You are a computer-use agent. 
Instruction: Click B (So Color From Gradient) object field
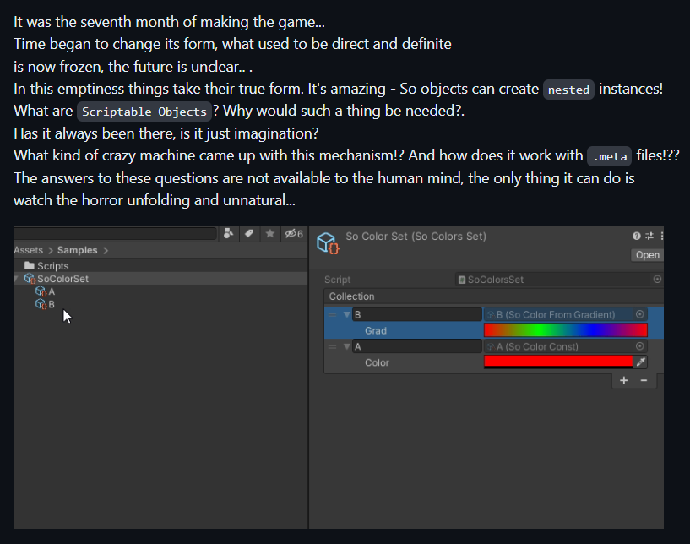558,315
